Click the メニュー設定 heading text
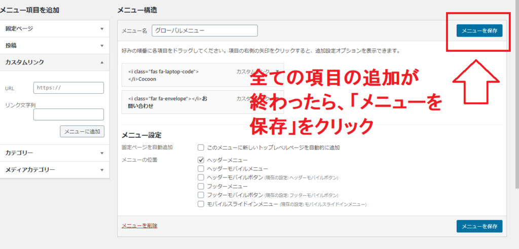Image resolution: width=519 pixels, height=249 pixels. tap(141, 135)
